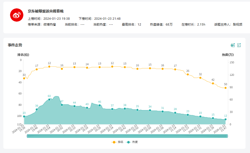This screenshot has height=153, width=250.
Task: Click rank point 42 at 21:39
Action: pos(213,83)
